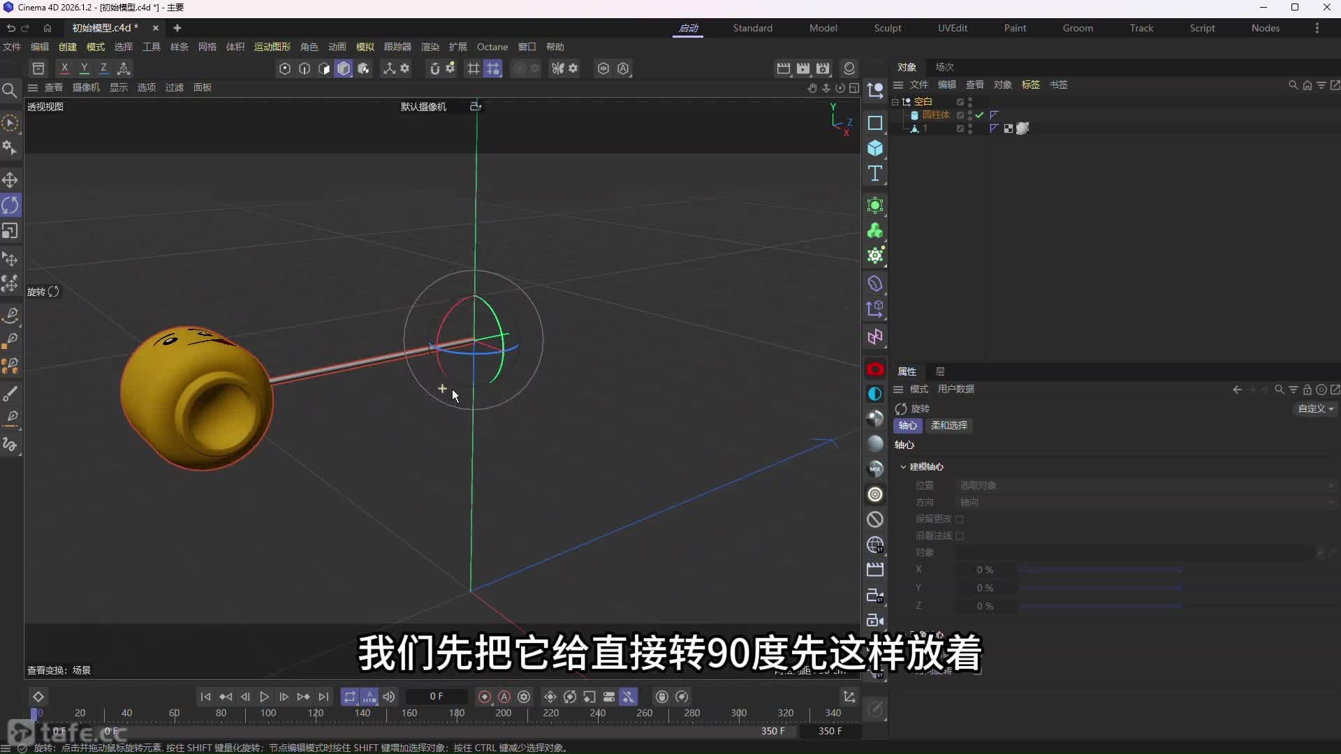The image size is (1341, 754).
Task: Click the Record active objects button
Action: [484, 697]
